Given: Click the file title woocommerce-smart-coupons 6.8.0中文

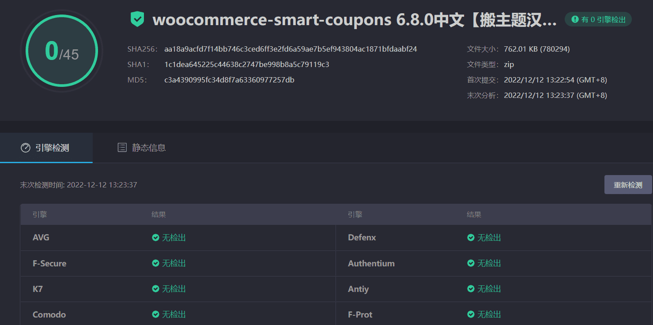Looking at the screenshot, I should 355,20.
